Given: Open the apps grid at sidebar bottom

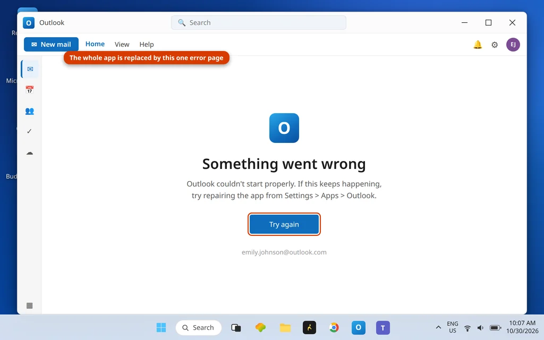Looking at the screenshot, I should click(x=30, y=305).
